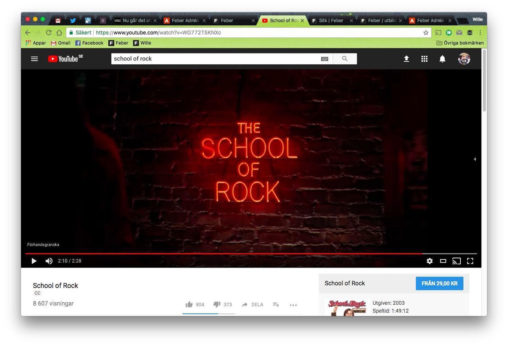Seek on the red video progress bar
508x346 pixels.
[251, 254]
